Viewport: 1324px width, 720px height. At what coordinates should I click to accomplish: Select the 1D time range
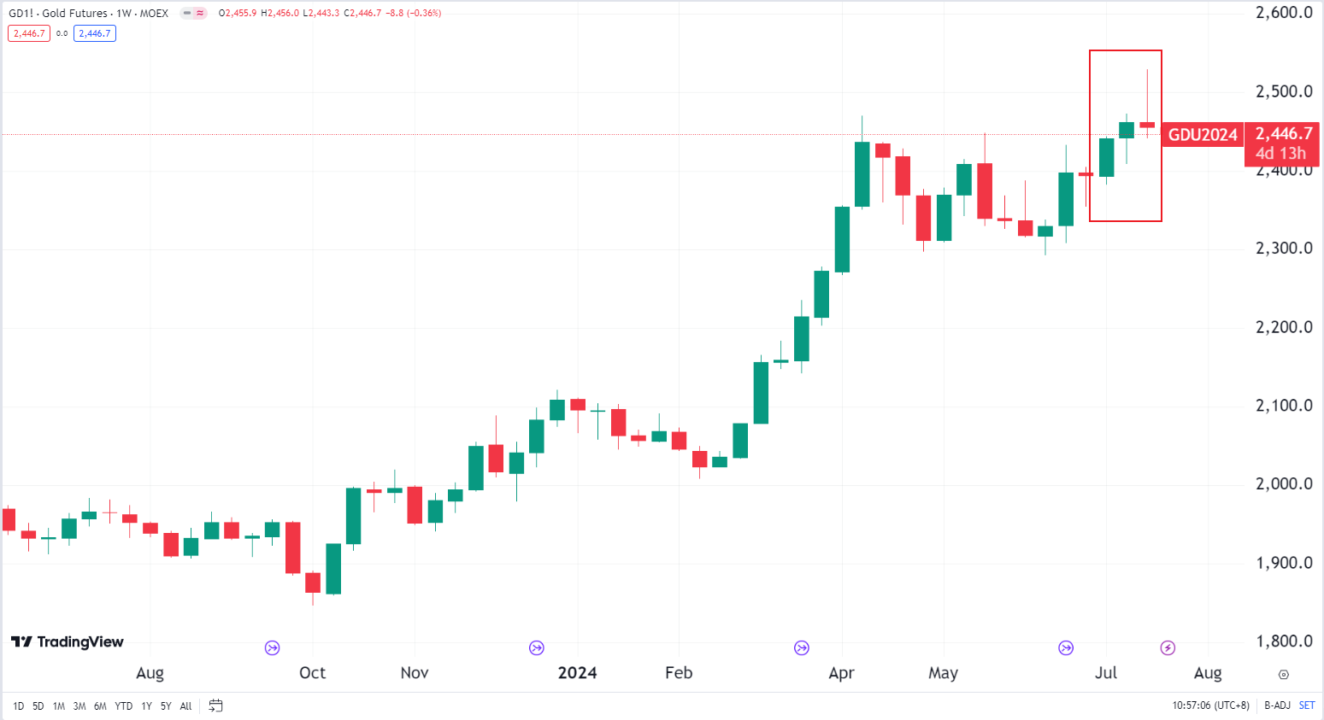18,706
